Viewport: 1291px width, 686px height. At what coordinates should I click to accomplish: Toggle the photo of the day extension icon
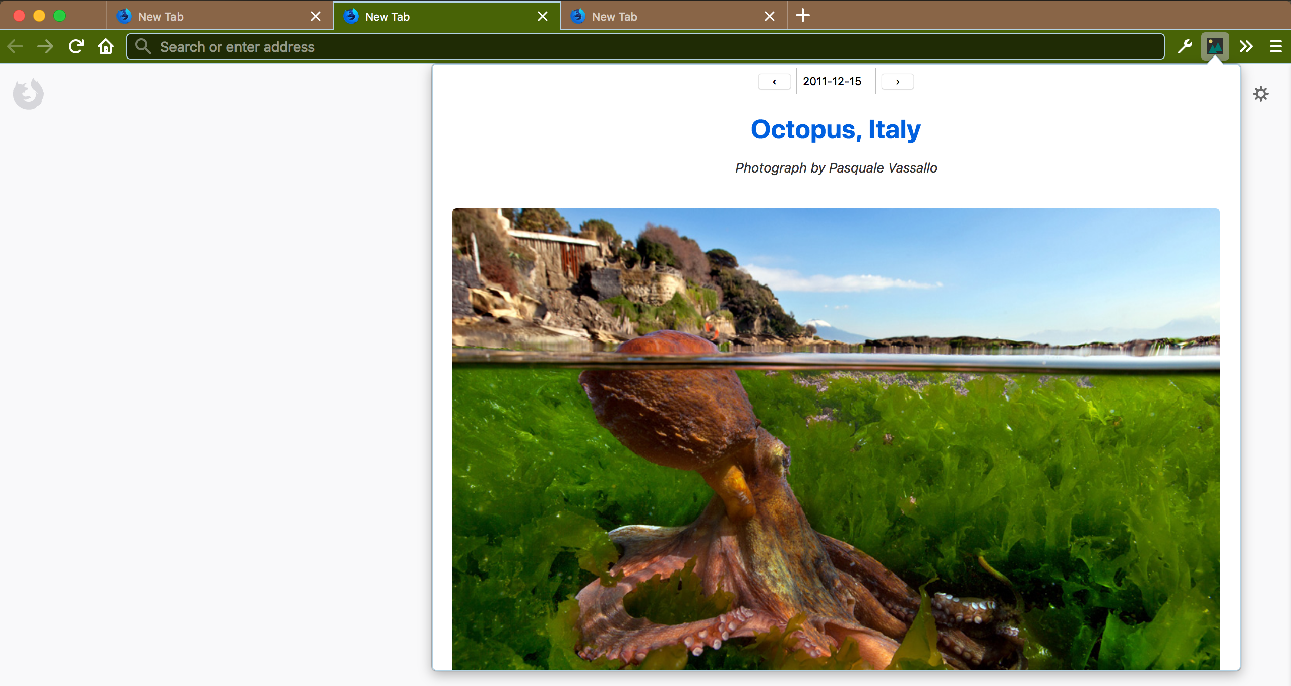coord(1215,47)
